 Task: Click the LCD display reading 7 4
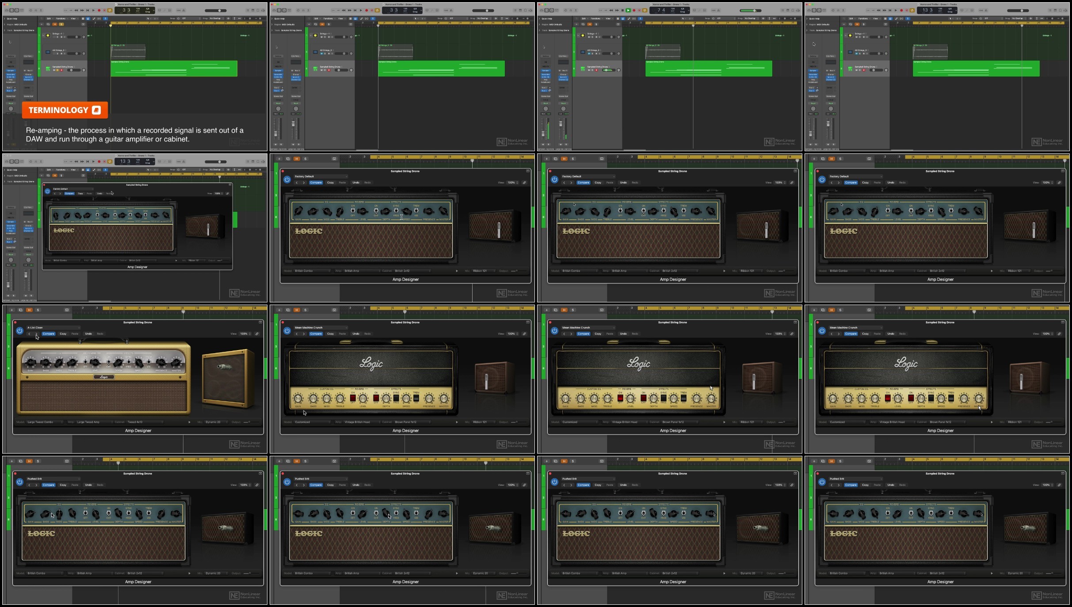click(670, 10)
